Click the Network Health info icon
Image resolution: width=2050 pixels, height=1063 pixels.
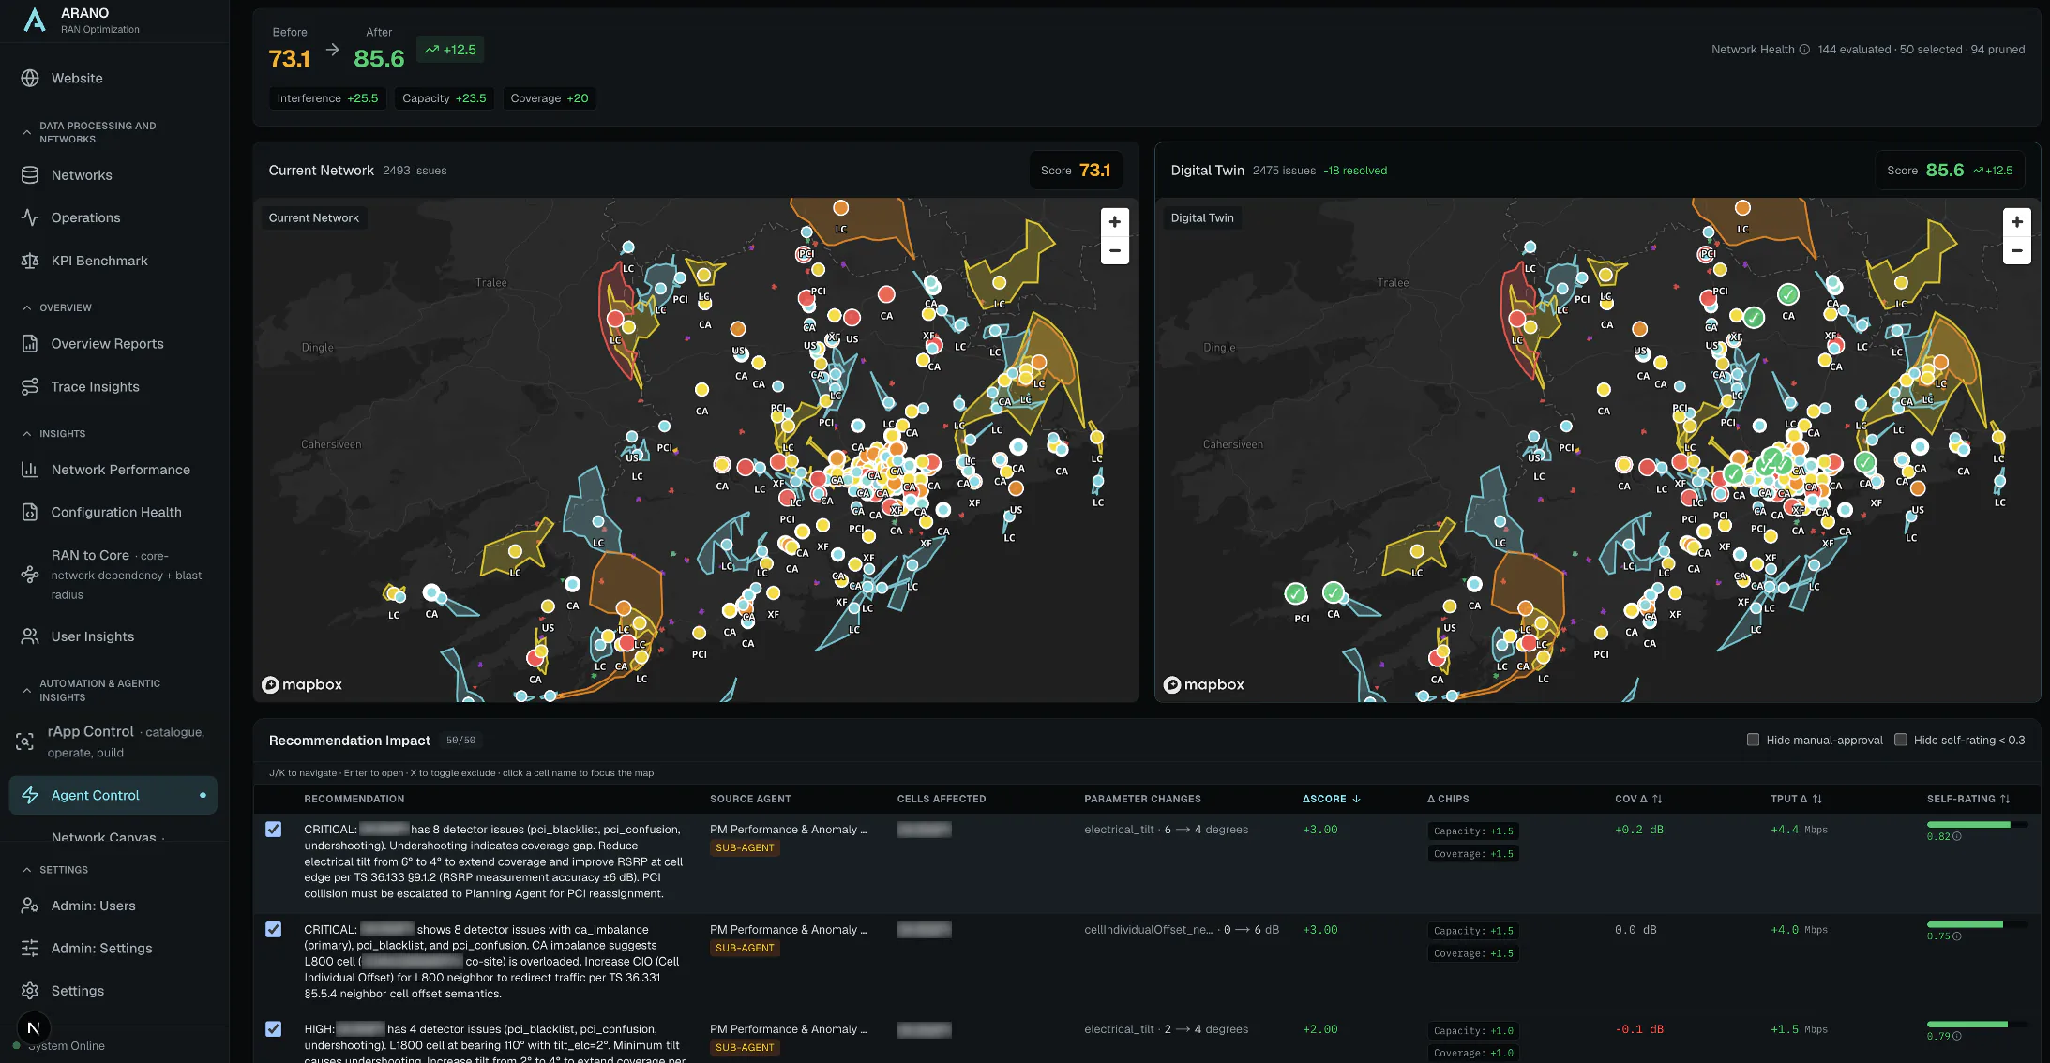pos(1804,50)
